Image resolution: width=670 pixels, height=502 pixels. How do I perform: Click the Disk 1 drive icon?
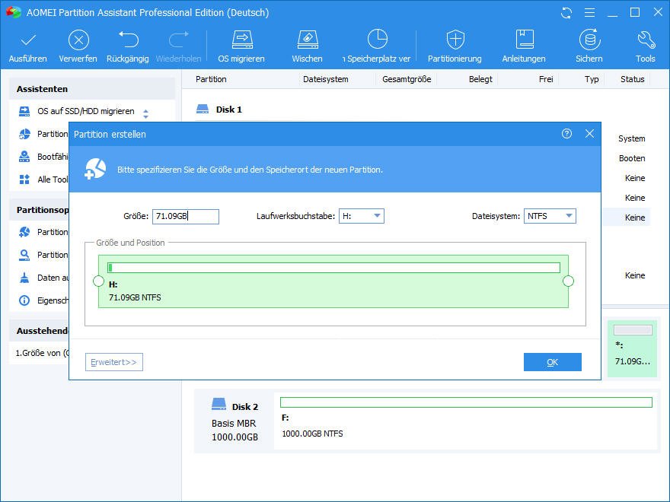[x=202, y=110]
